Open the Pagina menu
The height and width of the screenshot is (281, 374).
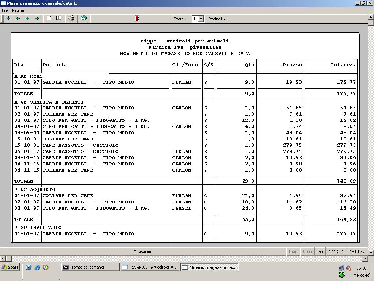tap(18, 10)
